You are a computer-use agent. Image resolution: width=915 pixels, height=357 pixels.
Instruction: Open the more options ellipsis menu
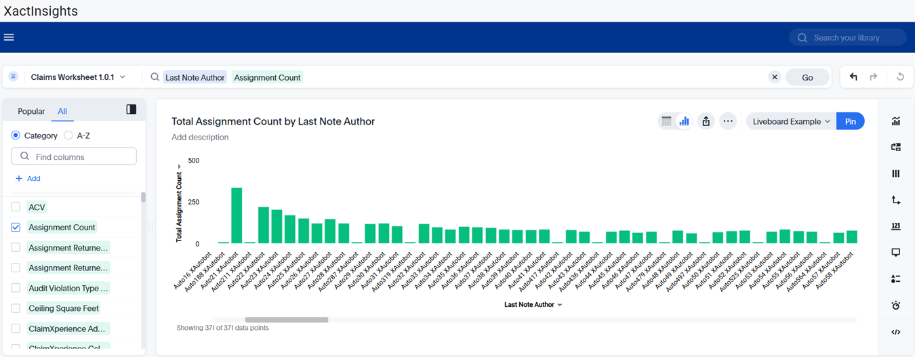coord(728,121)
